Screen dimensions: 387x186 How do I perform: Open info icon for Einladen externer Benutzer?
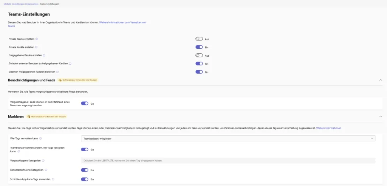(x=70, y=64)
